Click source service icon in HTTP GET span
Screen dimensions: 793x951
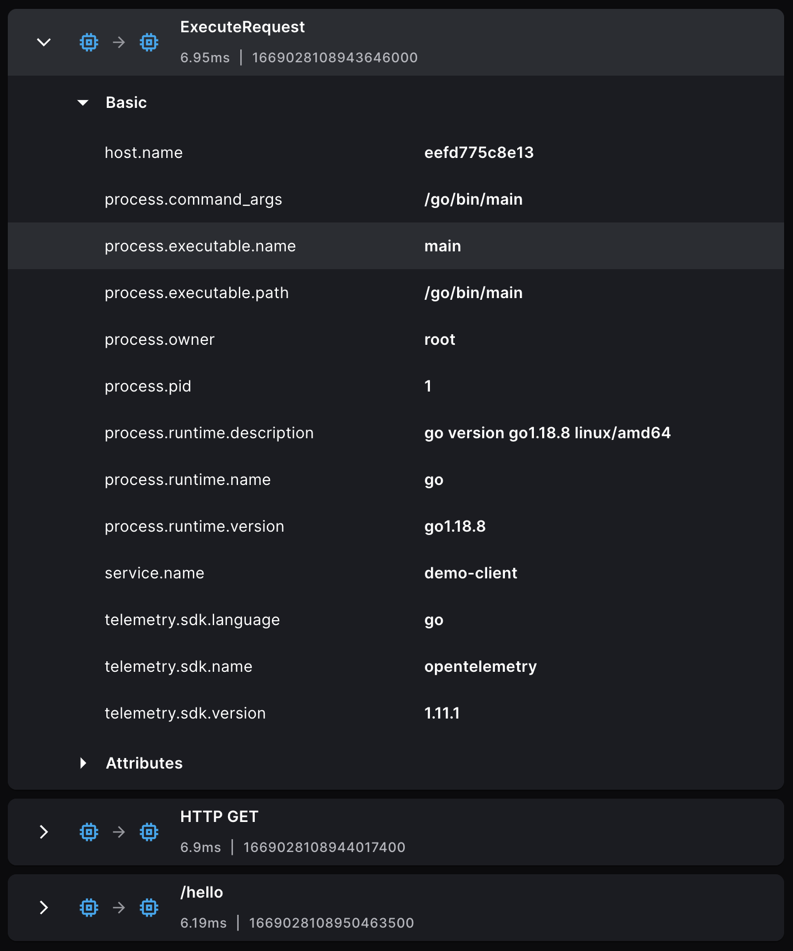click(x=89, y=832)
